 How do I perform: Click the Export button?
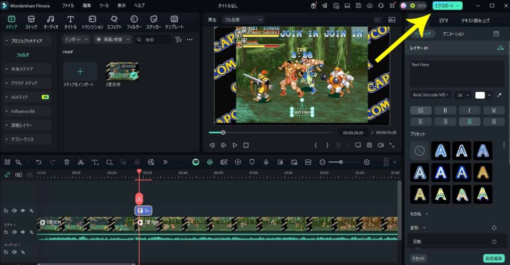pyautogui.click(x=447, y=5)
